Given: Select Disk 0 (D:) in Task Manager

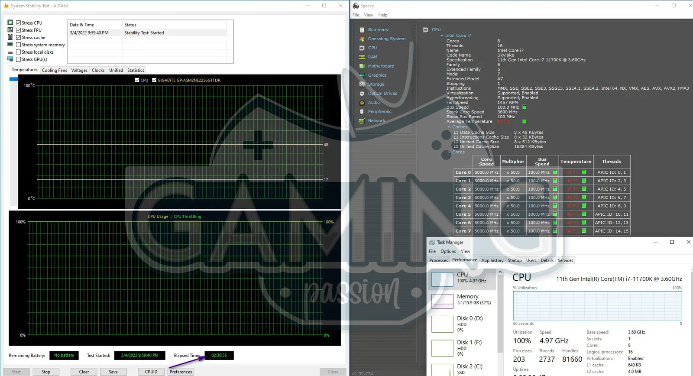Looking at the screenshot, I should (x=462, y=324).
